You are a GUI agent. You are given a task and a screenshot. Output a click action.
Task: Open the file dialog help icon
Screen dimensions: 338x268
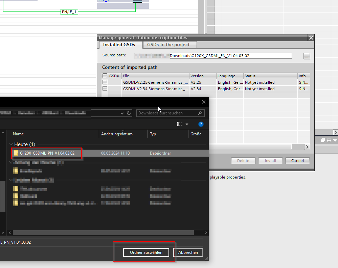(201, 124)
